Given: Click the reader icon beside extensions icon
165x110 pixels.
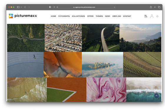Looking at the screenshot, I should tap(57, 7).
